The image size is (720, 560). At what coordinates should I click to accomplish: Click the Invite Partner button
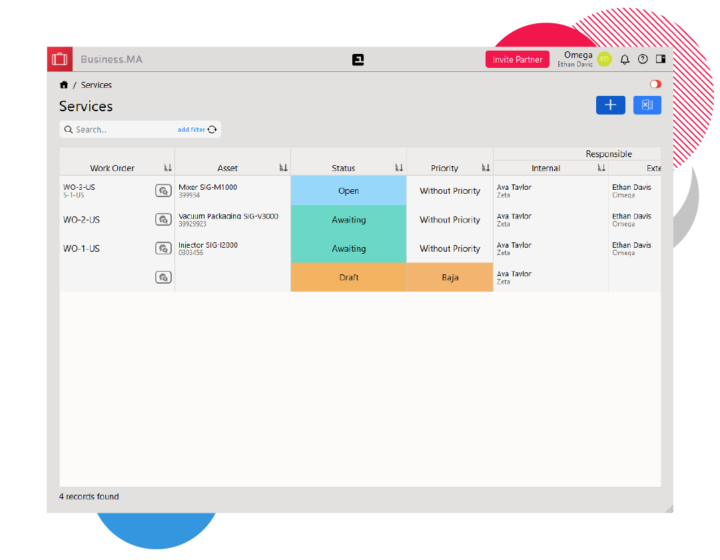point(517,59)
